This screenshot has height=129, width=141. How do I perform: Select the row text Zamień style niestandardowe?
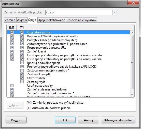pyautogui.click(x=47, y=89)
